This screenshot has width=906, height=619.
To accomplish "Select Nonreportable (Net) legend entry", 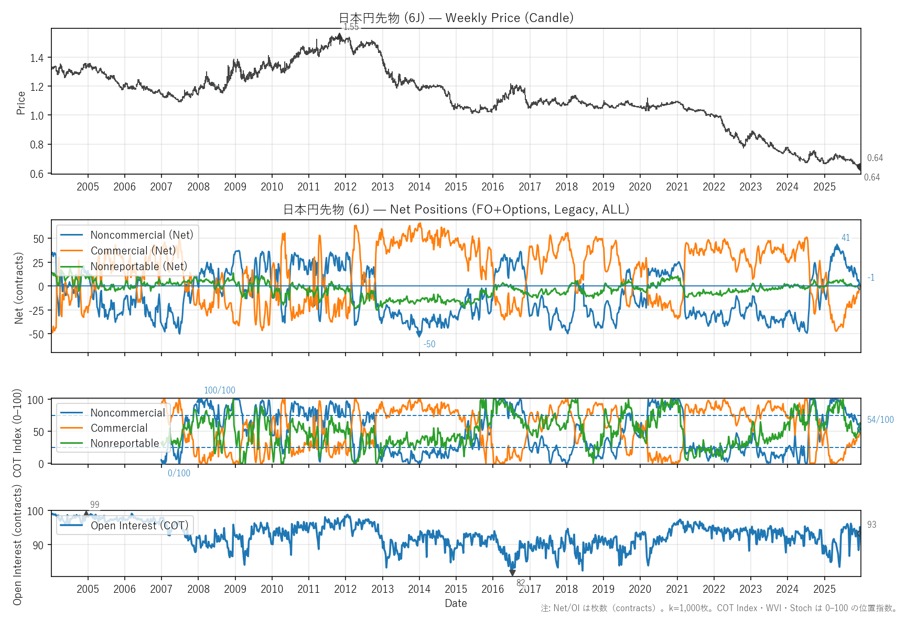I will click(138, 266).
